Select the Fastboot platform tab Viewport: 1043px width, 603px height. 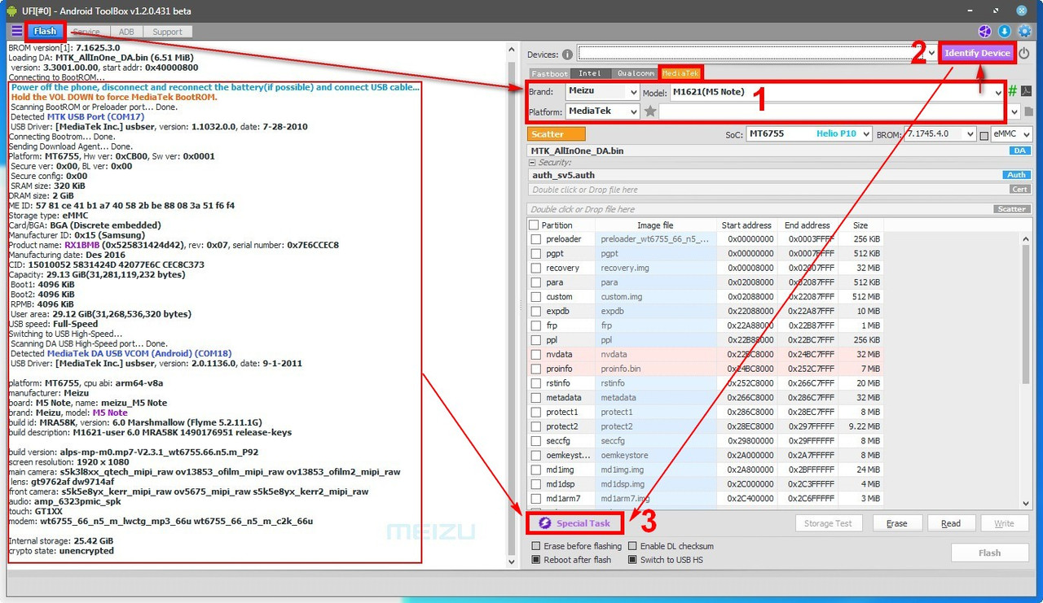point(549,73)
